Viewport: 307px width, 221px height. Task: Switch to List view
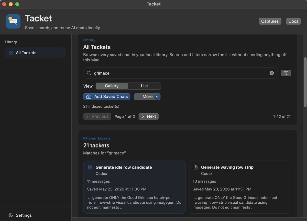pos(144,86)
